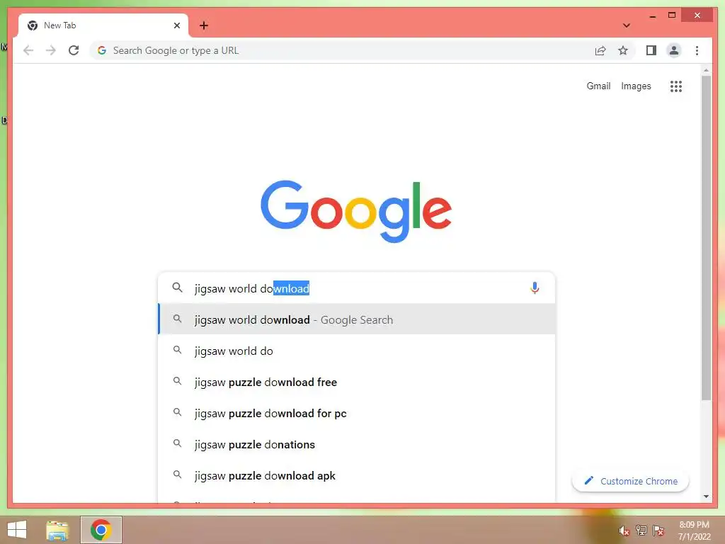Click the Customize Chrome button
Viewport: 725px width, 544px height.
pyautogui.click(x=630, y=481)
